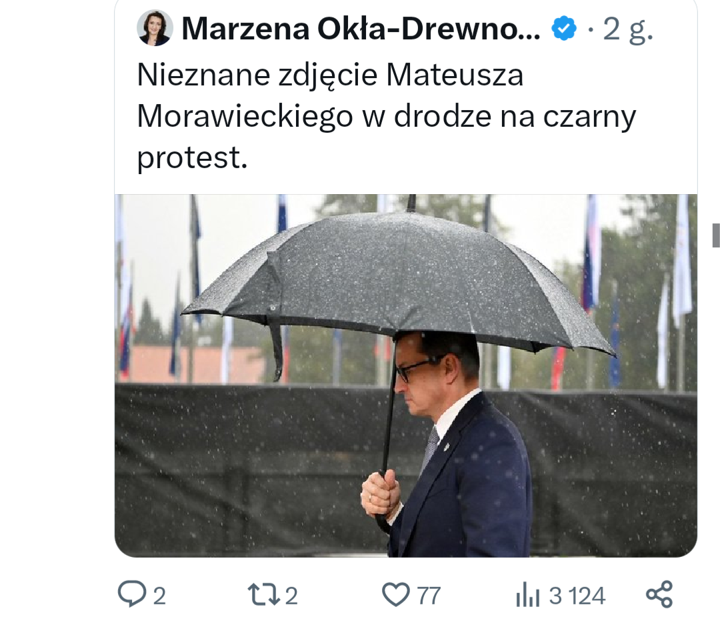
Task: Click the 77 likes count
Action: tap(429, 596)
